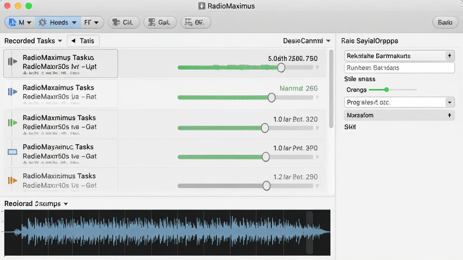Play the orange RadioMaxiriimus Tasks row icon
463x260 pixels.
point(12,180)
